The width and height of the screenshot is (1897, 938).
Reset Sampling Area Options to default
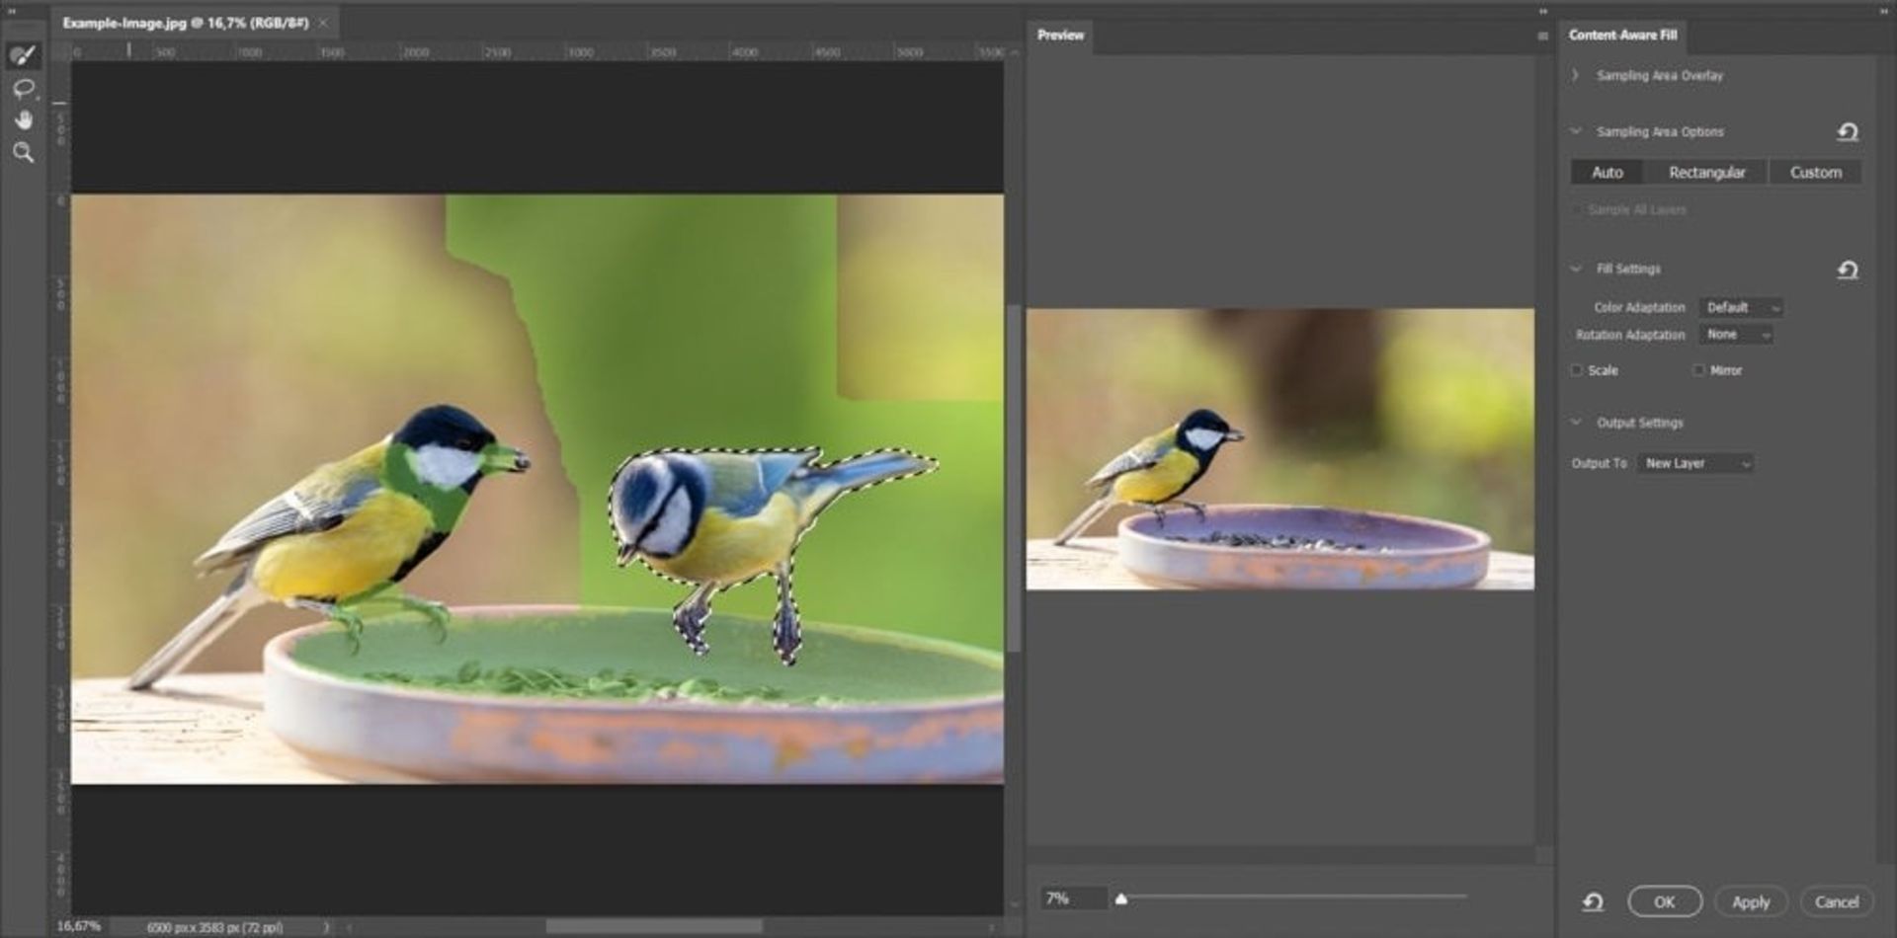(1847, 132)
